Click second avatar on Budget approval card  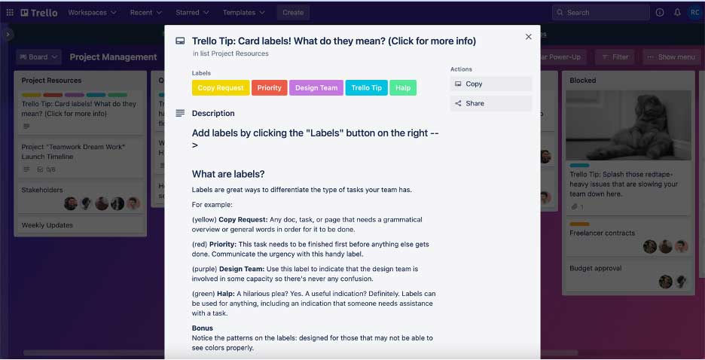tap(681, 282)
